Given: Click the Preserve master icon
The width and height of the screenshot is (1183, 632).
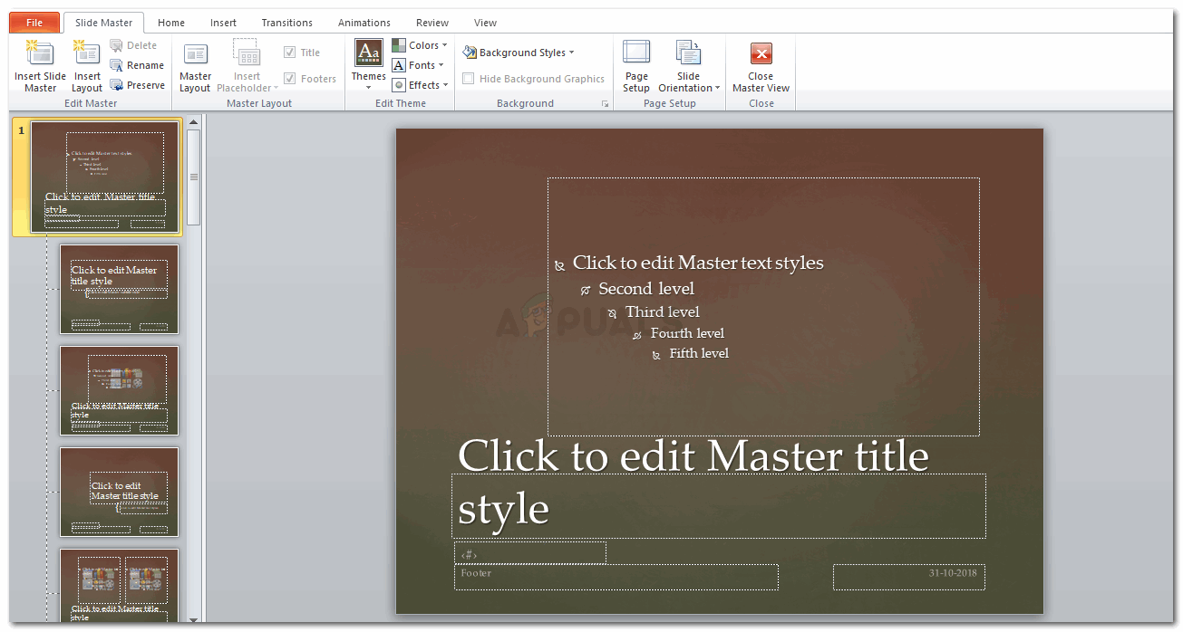Looking at the screenshot, I should (117, 85).
